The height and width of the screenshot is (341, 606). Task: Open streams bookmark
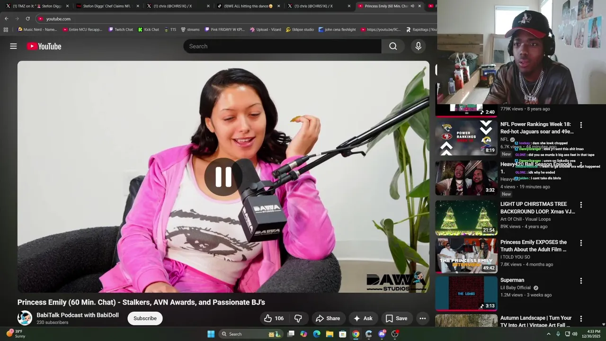pos(190,29)
